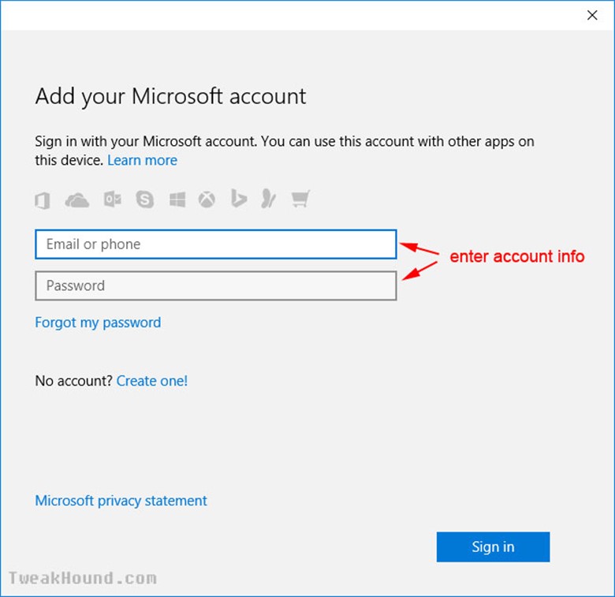Screen dimensions: 615x597
Task: Click the Bing icon
Action: [238, 198]
